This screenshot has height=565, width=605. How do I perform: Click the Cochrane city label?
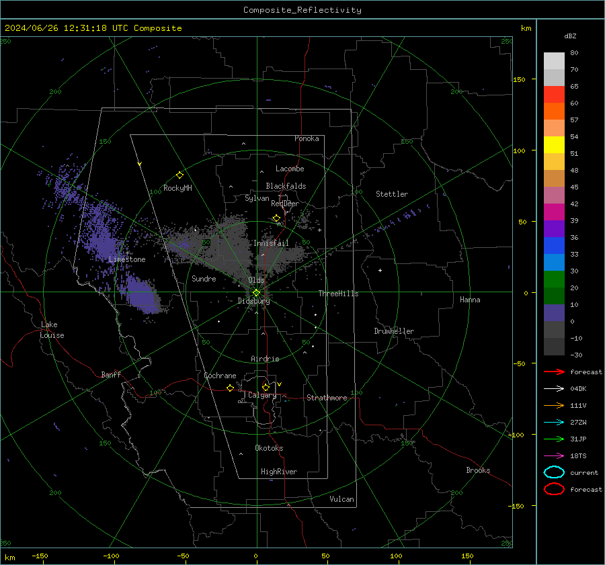(220, 376)
